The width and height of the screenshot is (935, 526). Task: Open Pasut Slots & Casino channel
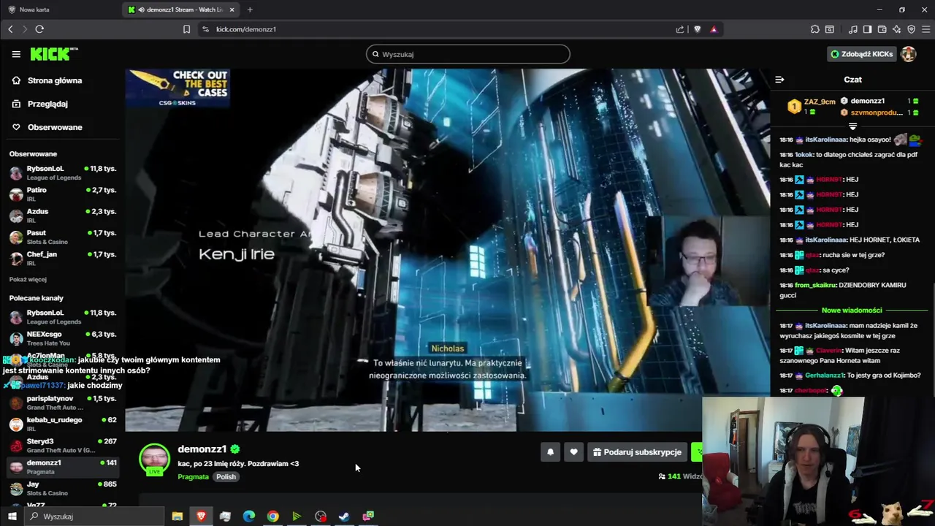tap(62, 237)
